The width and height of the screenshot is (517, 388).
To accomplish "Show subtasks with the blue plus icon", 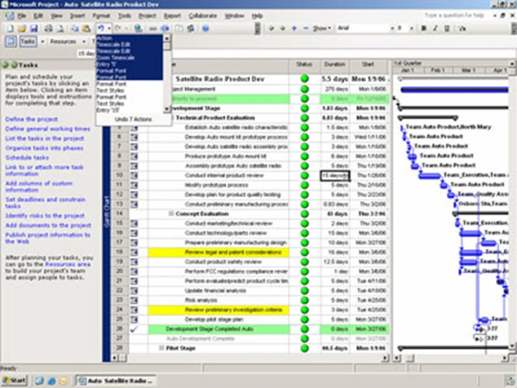I will pyautogui.click(x=294, y=29).
